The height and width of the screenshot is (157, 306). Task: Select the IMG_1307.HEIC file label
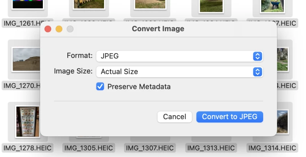[x=150, y=148]
